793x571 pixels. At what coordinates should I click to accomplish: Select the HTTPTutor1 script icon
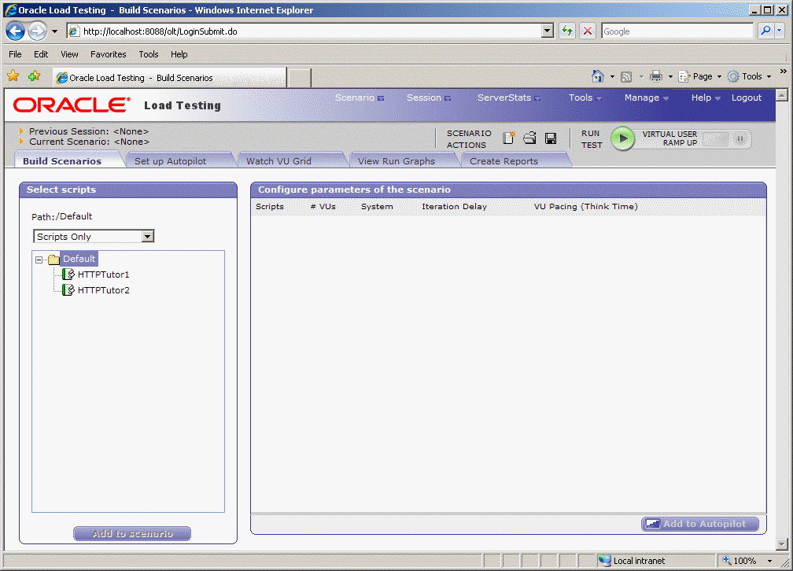click(68, 274)
